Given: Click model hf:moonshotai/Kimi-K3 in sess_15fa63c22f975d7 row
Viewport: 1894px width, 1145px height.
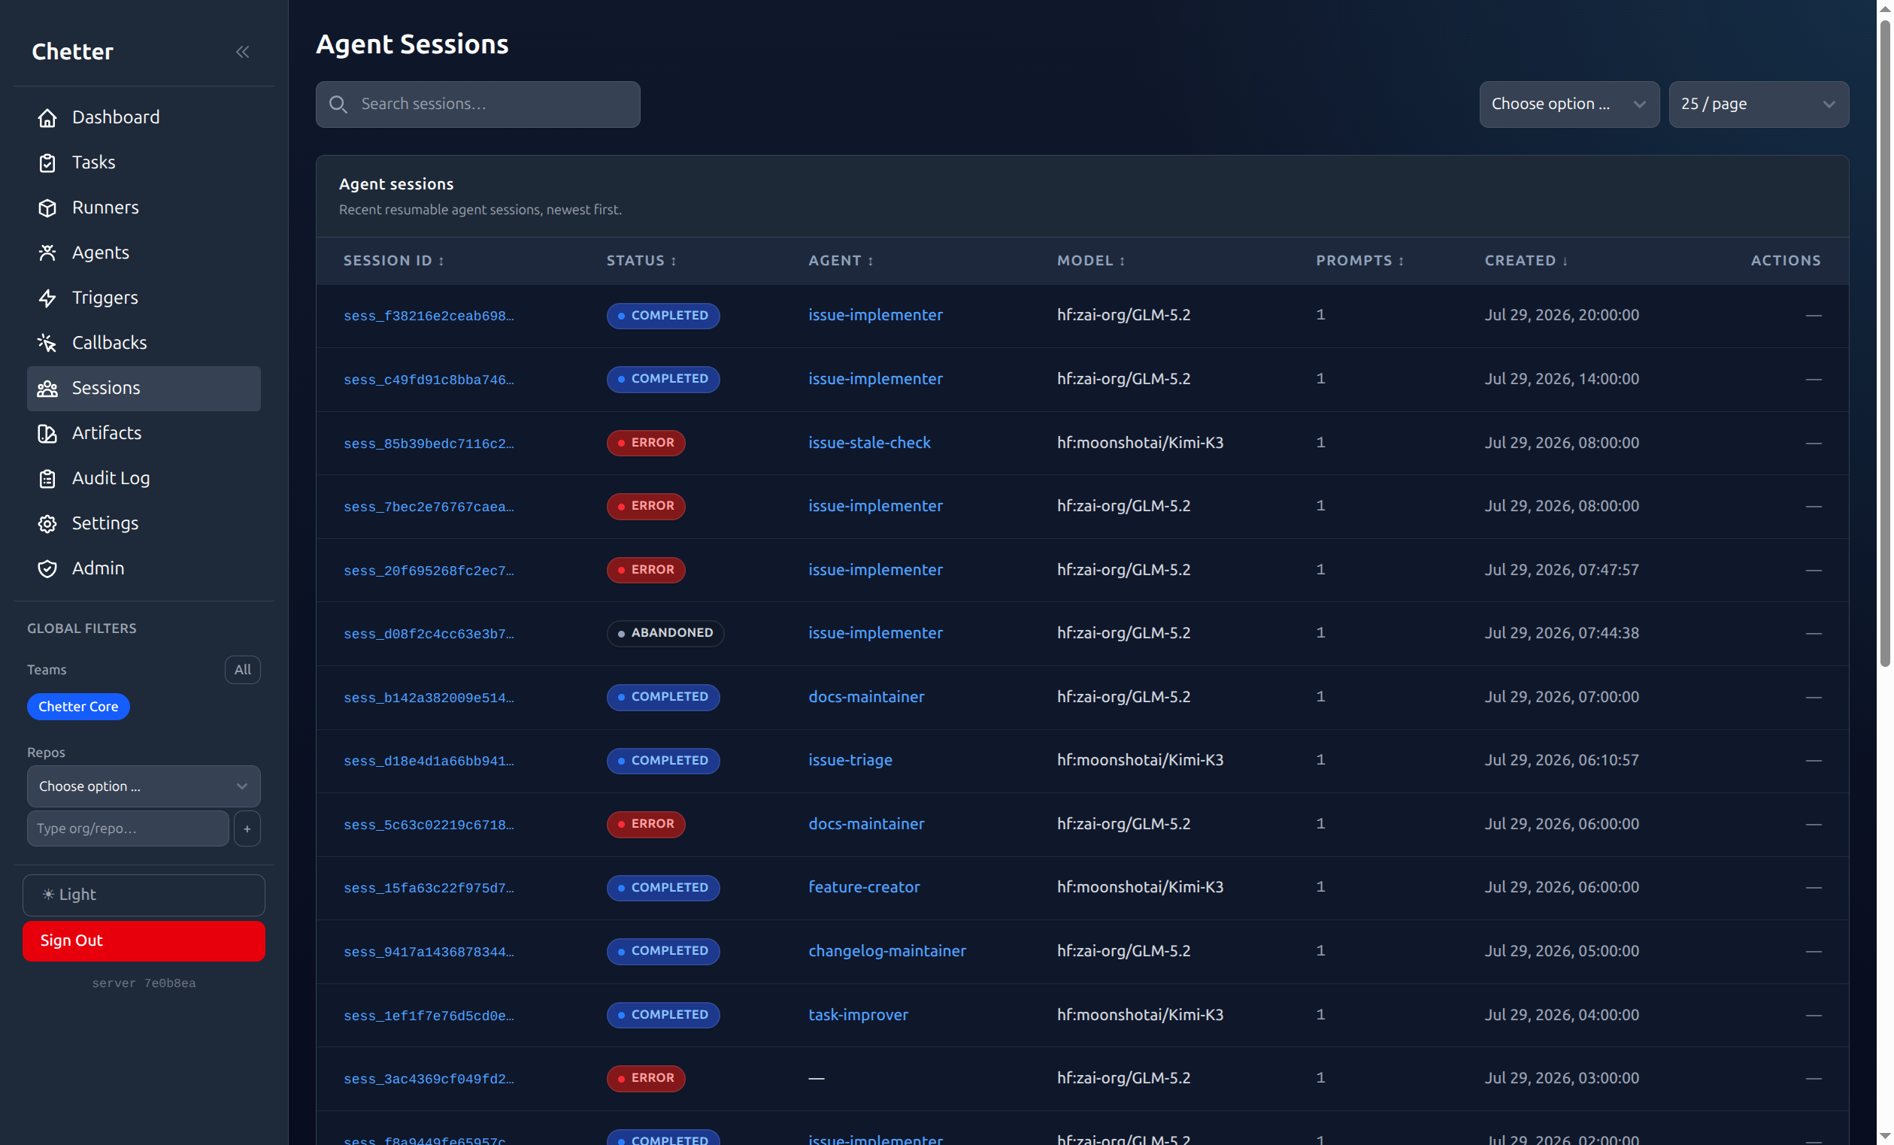Looking at the screenshot, I should pyautogui.click(x=1139, y=887).
